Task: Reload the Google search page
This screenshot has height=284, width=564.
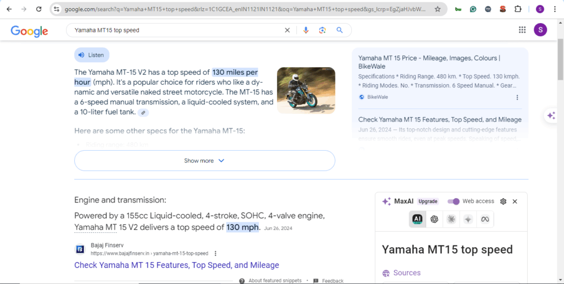Action: tap(39, 9)
